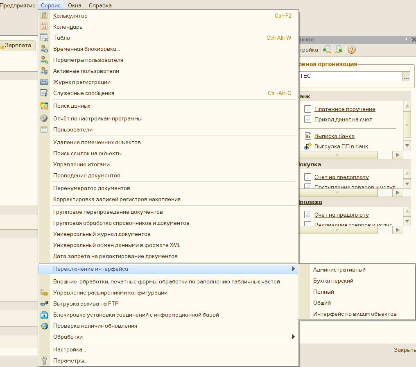The image size is (416, 367).
Task: Choose Активные пользователи from Сервис menu
Action: [86, 71]
